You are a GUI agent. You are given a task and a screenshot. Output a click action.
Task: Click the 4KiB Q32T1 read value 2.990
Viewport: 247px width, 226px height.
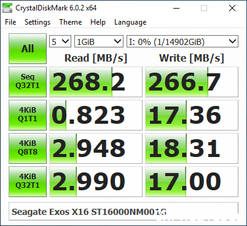point(96,182)
